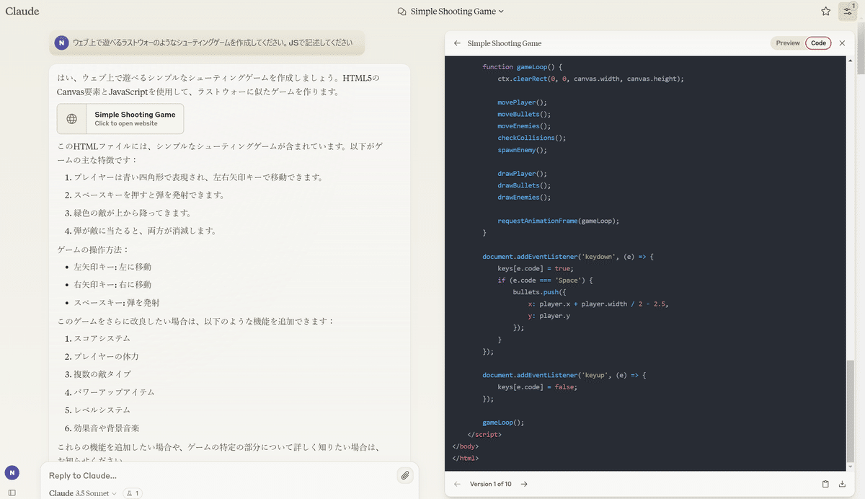865x499 pixels.
Task: Click the user prompt message text
Action: [x=213, y=43]
